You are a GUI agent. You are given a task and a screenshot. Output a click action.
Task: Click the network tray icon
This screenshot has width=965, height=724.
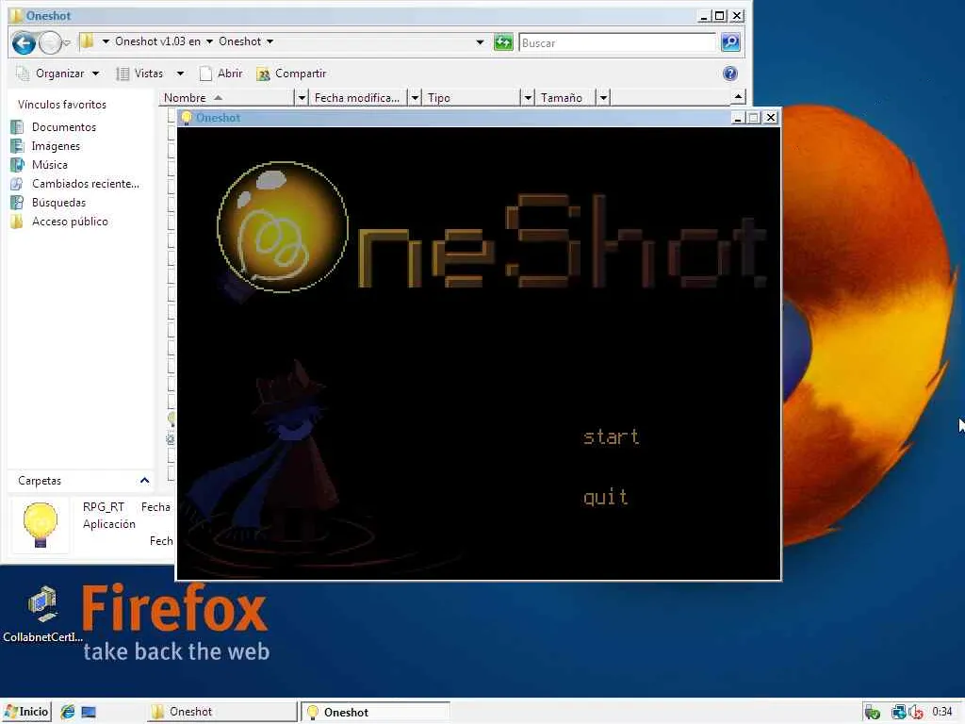coord(898,713)
